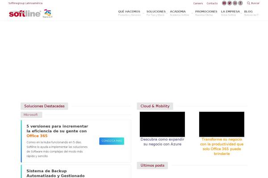The height and width of the screenshot is (178, 268).
Task: Go to the BLOG menu item
Action: tap(251, 13)
